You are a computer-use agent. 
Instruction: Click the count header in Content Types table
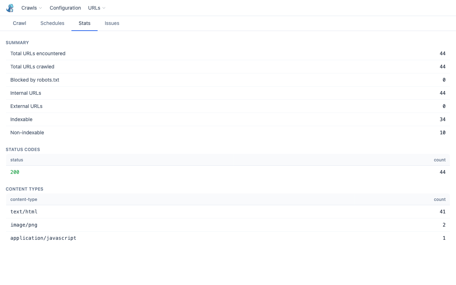click(440, 199)
